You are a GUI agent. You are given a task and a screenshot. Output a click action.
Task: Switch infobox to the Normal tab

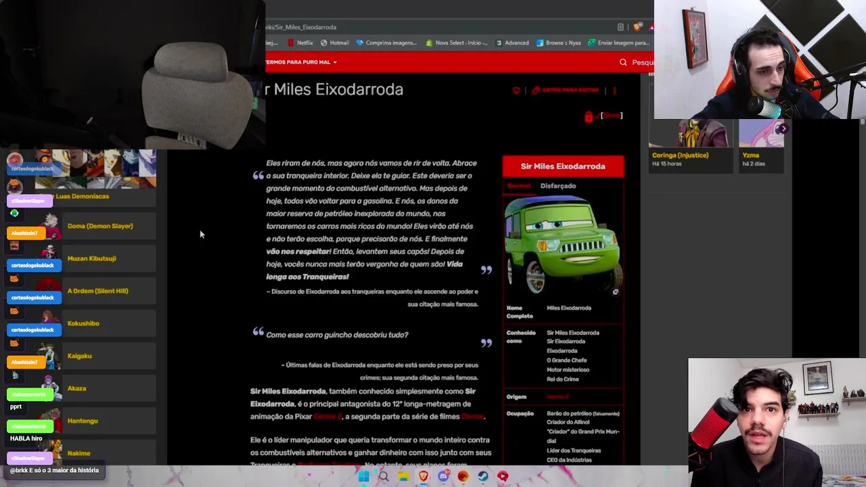[x=519, y=186]
